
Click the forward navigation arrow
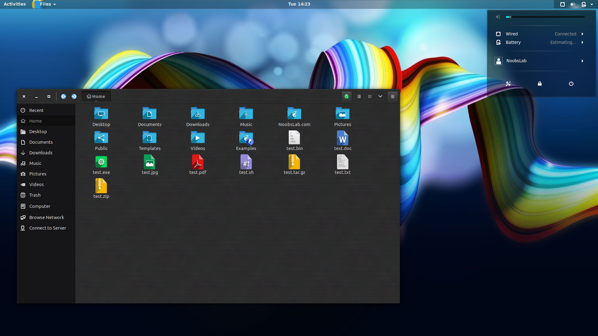click(74, 96)
